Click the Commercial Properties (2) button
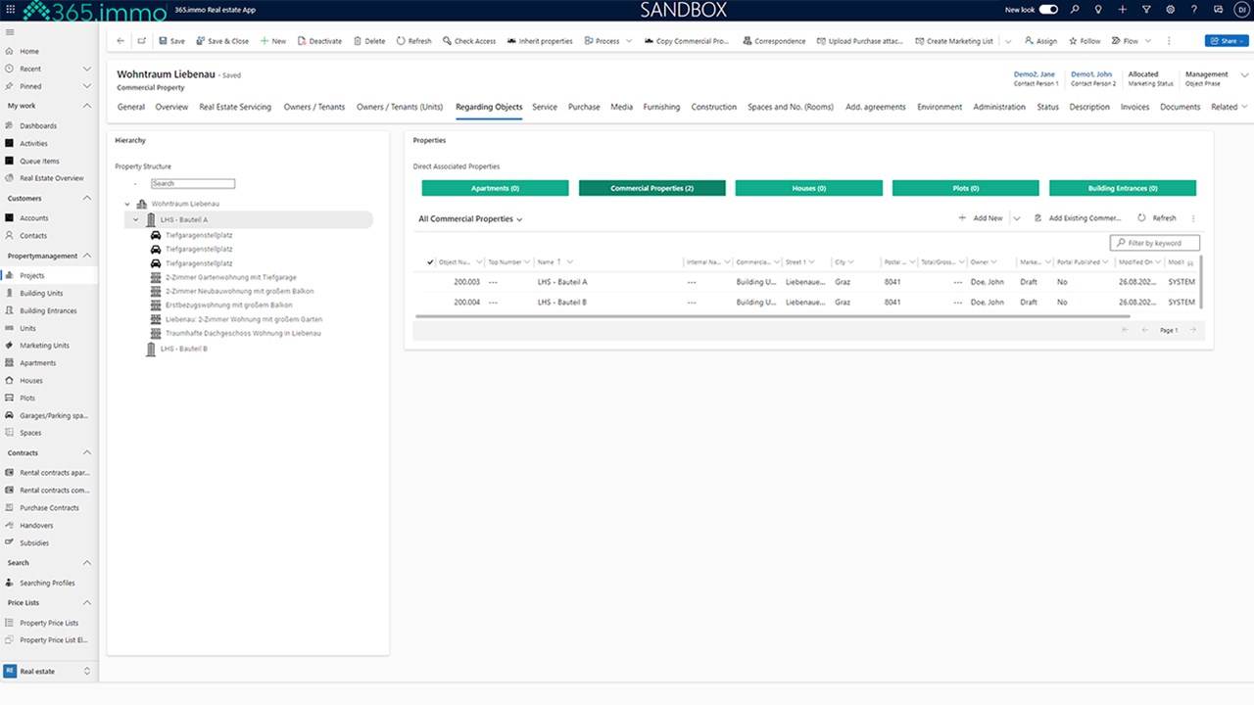Image resolution: width=1254 pixels, height=705 pixels. pos(651,188)
